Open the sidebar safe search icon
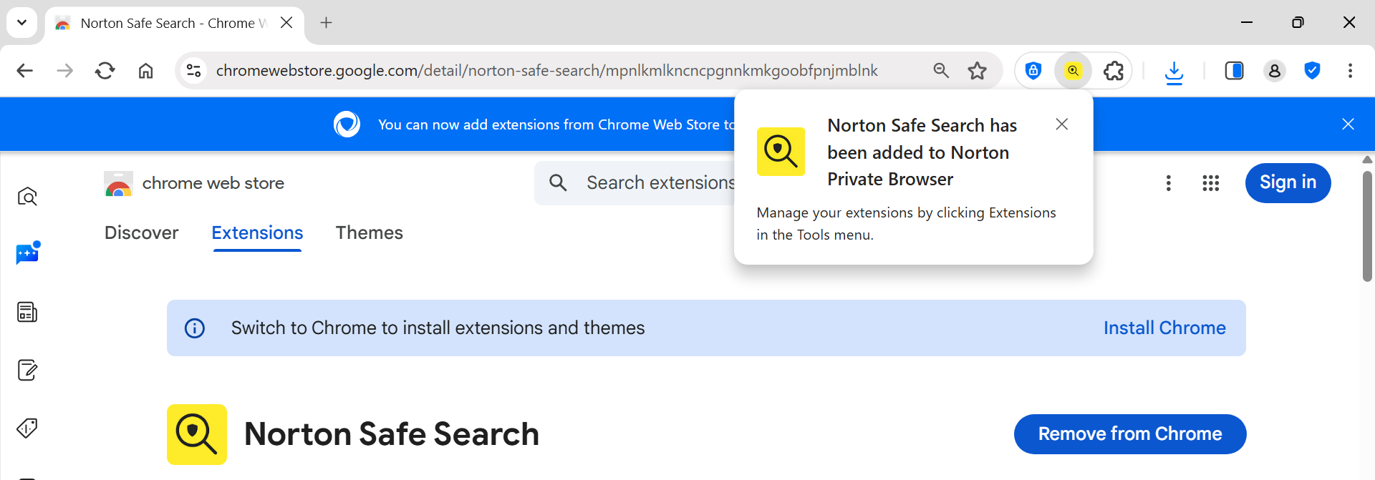Viewport: 1375px width, 480px height. (x=27, y=196)
